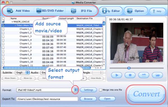Load a BD/DVD Folder
This screenshot has height=107, width=168.
(50, 11)
